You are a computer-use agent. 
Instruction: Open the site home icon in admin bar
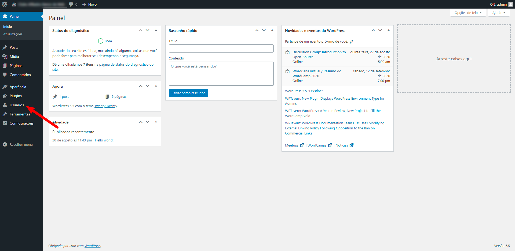coord(14,4)
